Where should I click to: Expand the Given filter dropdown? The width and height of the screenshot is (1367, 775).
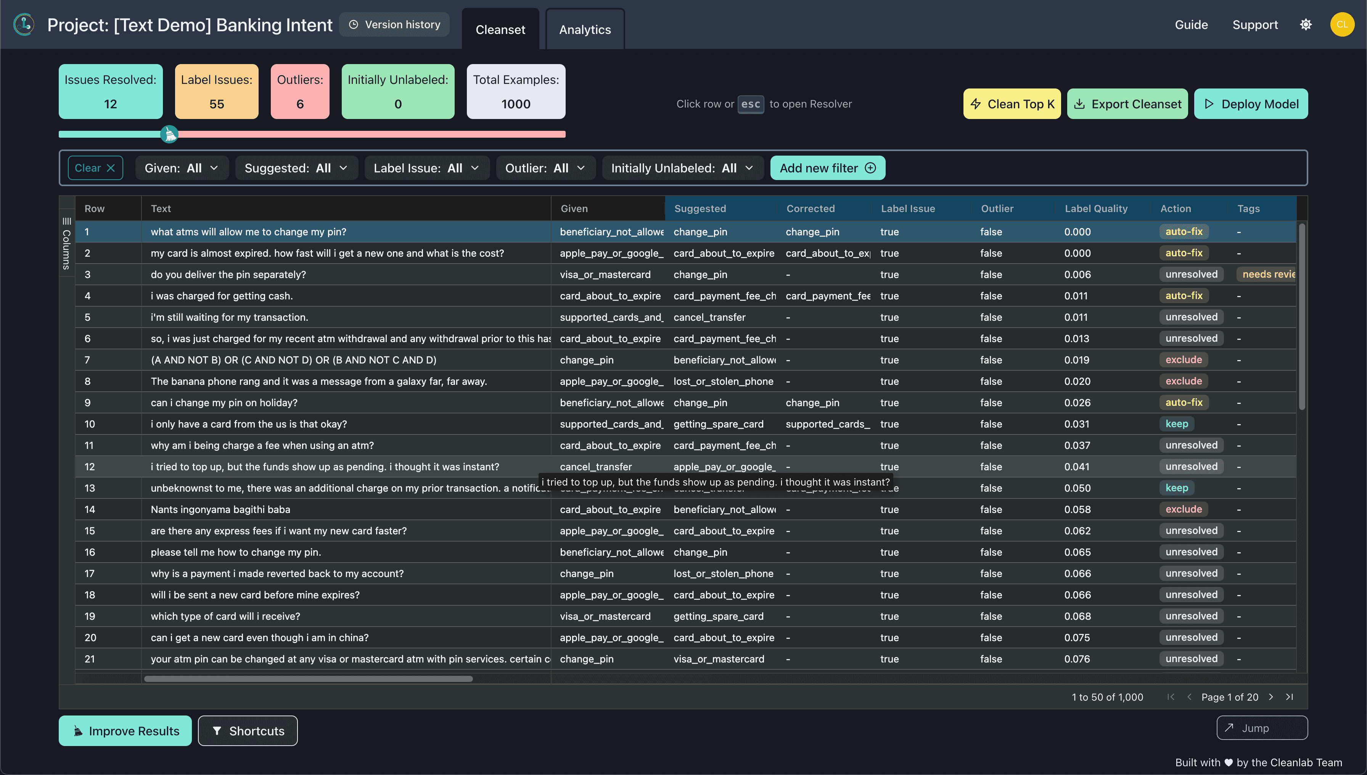182,168
